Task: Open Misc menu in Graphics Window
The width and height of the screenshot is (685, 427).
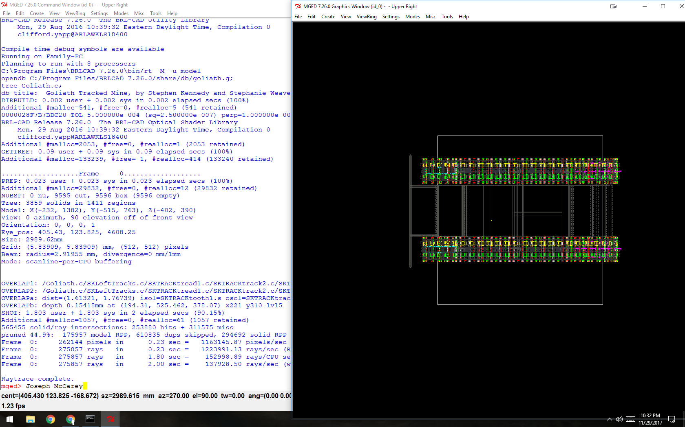Action: tap(431, 17)
